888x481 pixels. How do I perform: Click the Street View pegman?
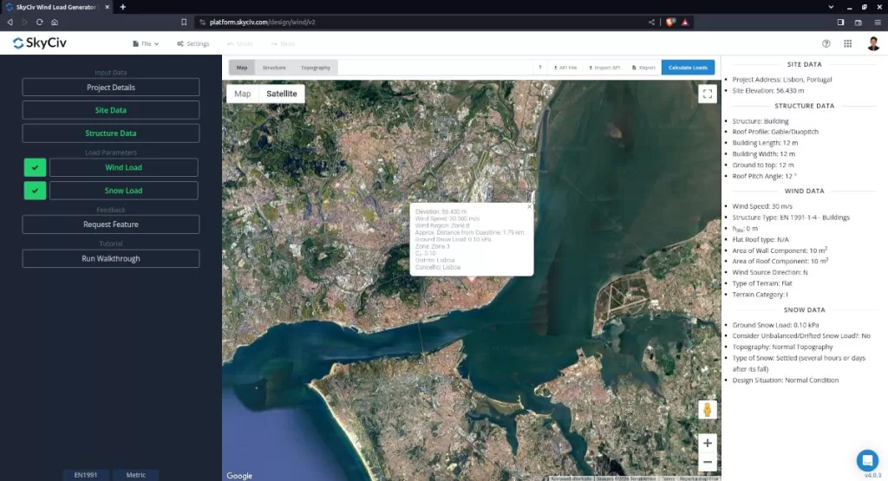point(708,409)
